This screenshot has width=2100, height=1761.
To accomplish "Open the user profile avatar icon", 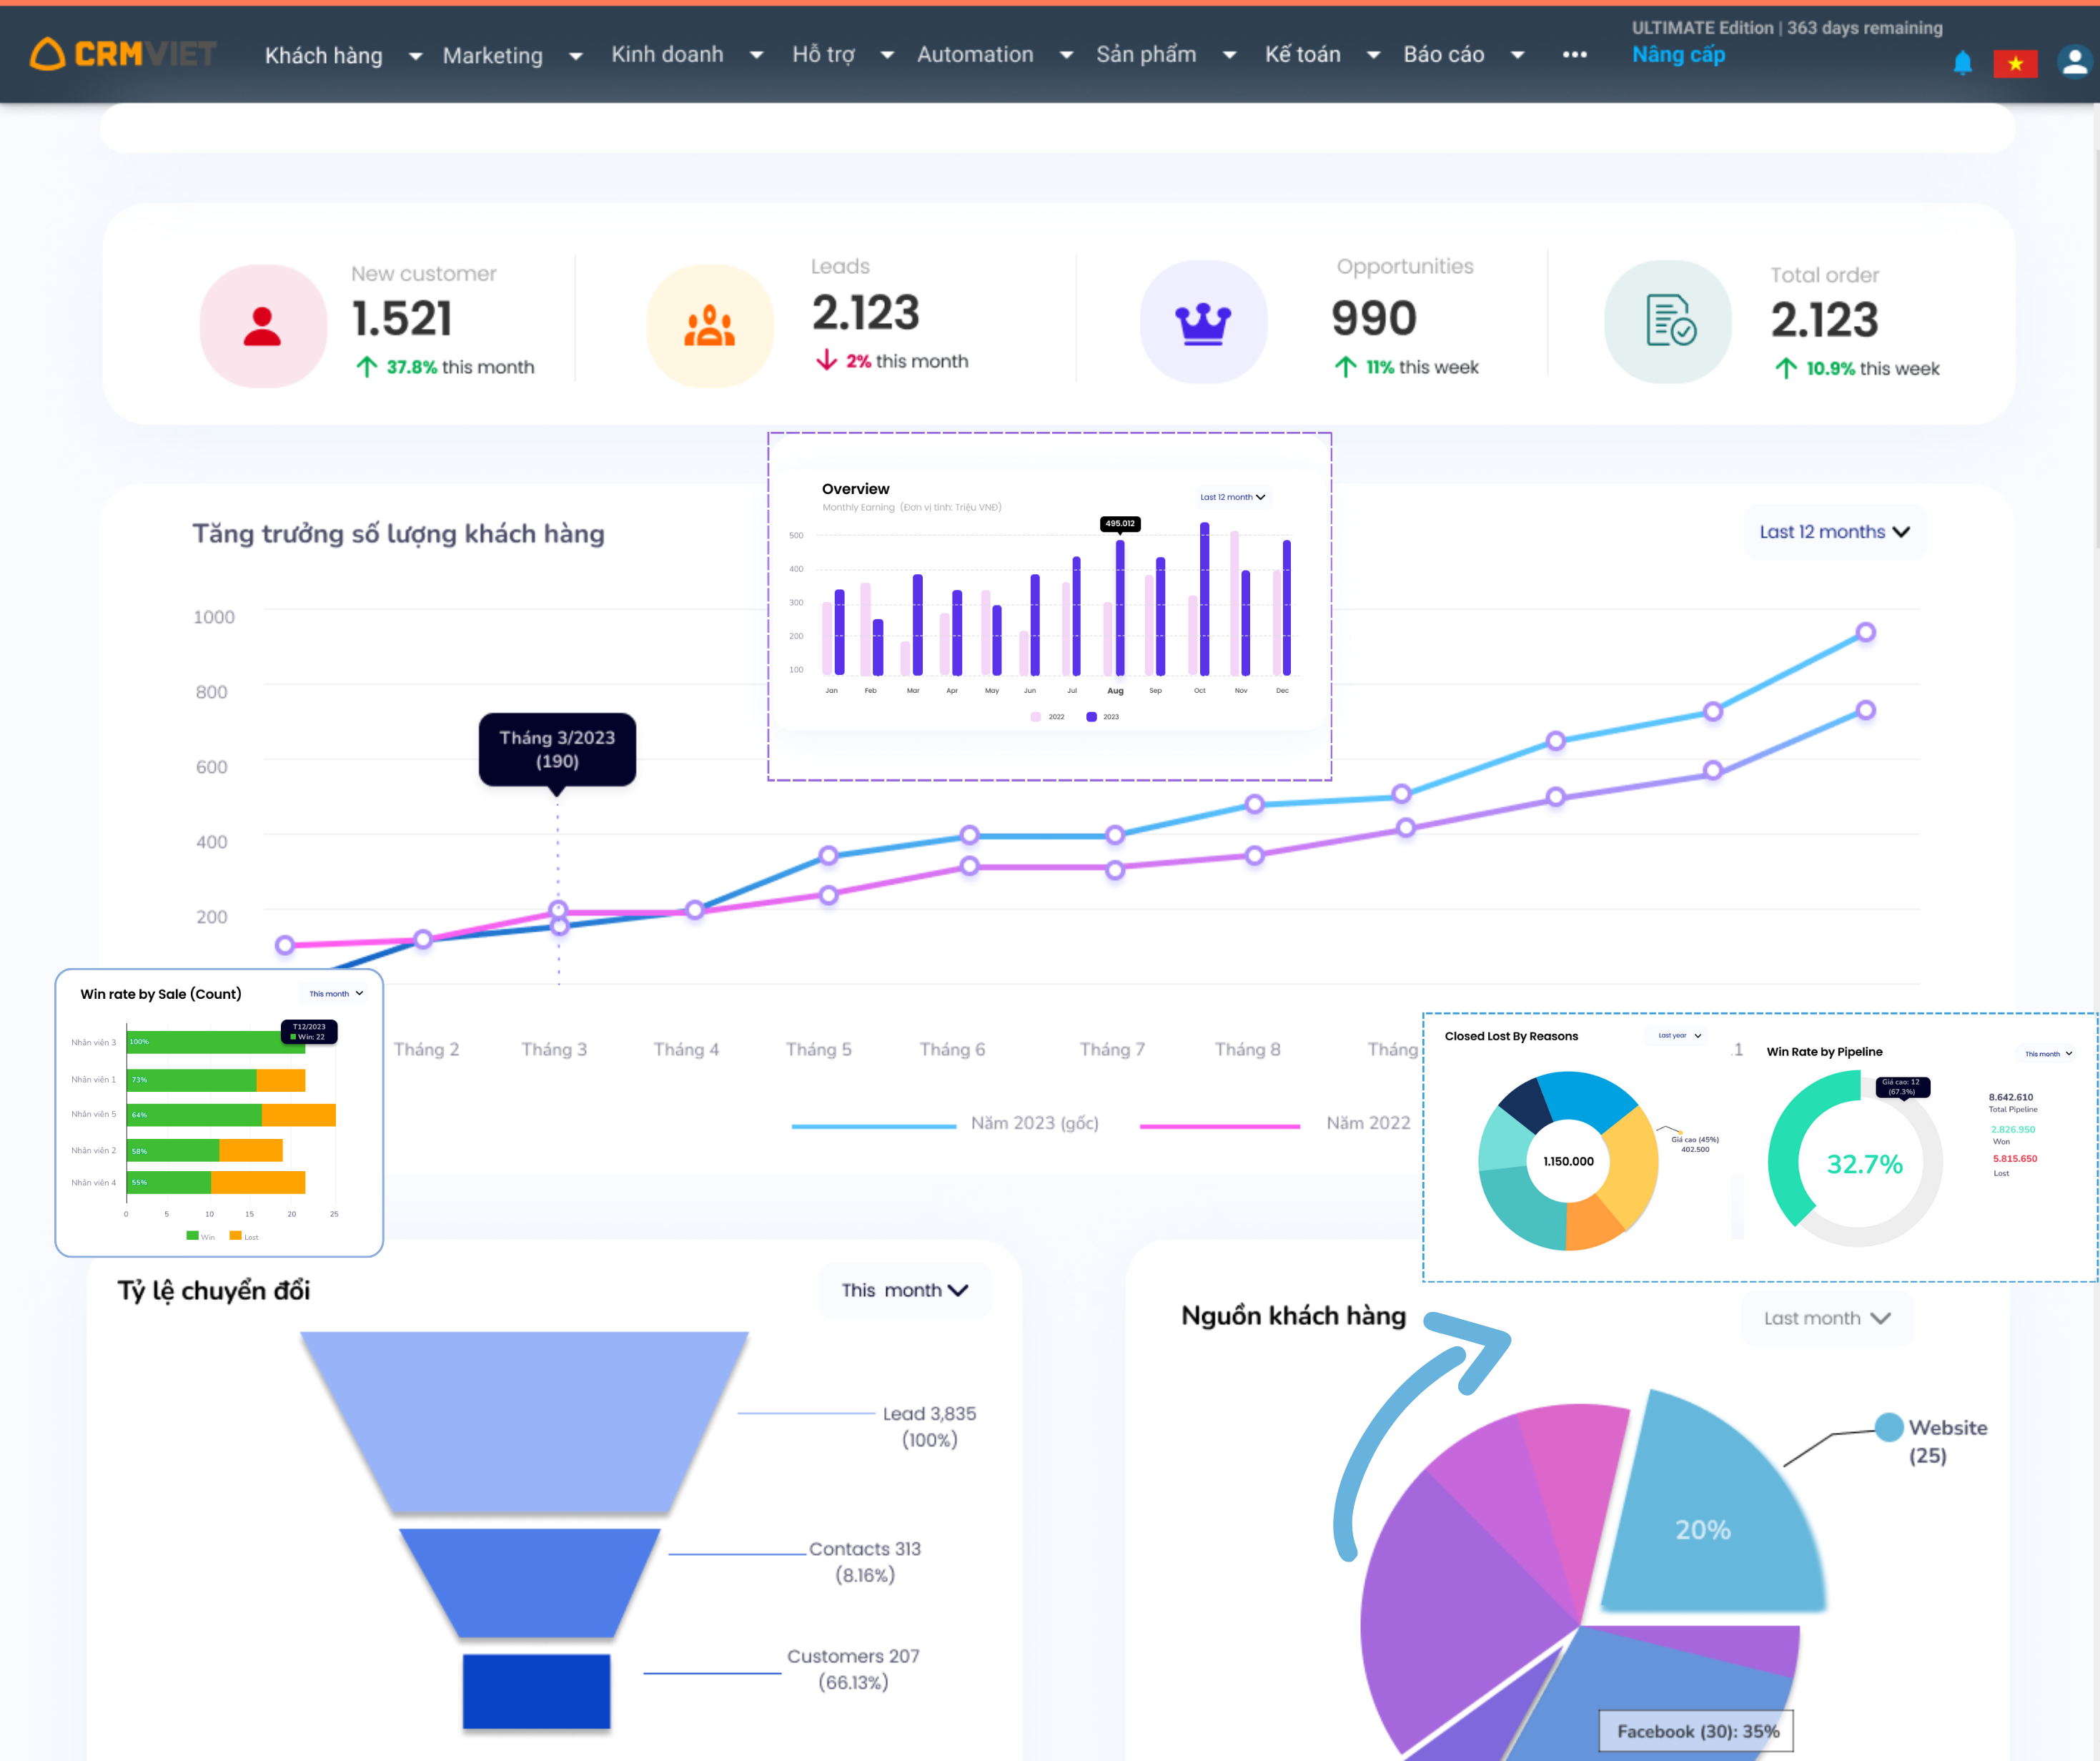I will (2075, 62).
